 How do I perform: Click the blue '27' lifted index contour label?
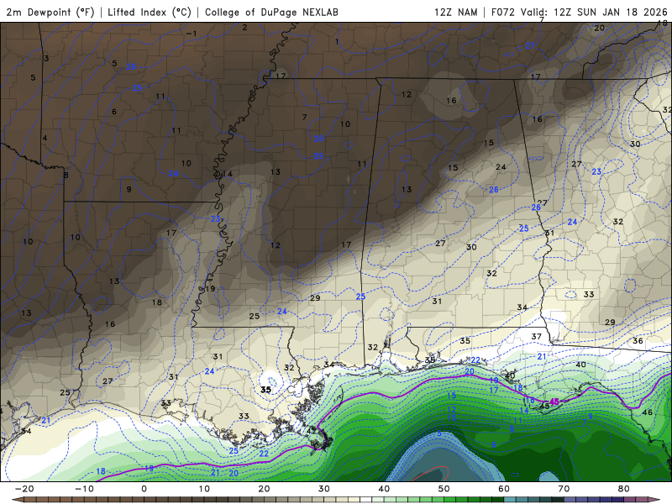[530, 45]
